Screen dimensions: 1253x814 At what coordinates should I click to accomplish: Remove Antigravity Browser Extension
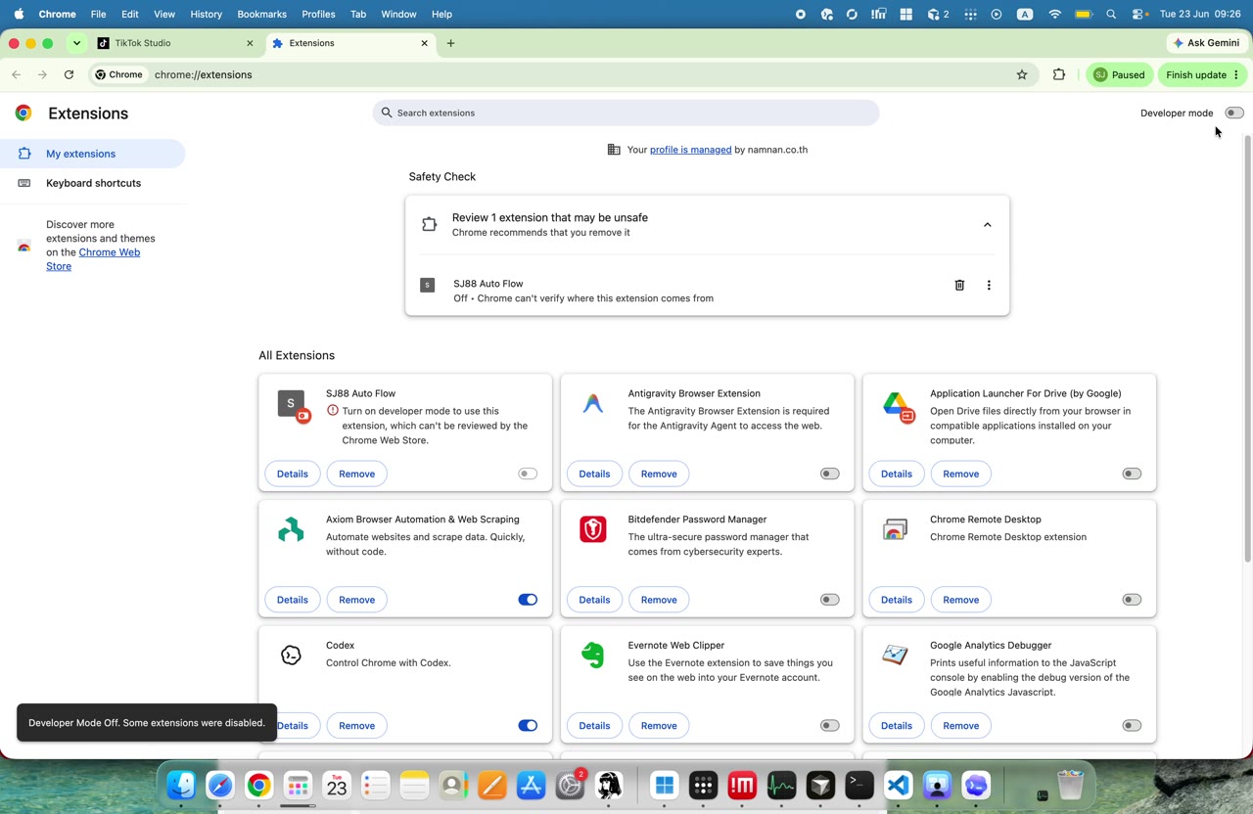pos(659,474)
